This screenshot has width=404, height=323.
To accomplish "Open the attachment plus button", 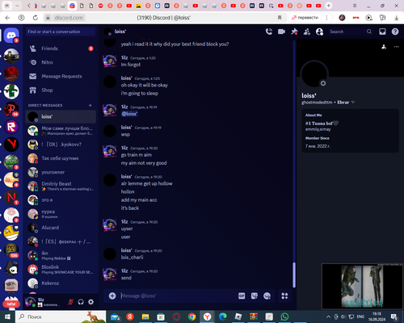I will click(112, 296).
